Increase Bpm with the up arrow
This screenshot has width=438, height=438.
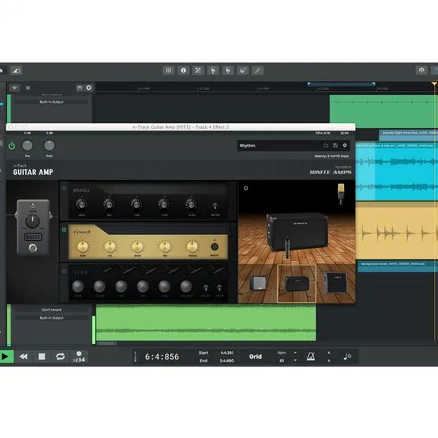295,353
